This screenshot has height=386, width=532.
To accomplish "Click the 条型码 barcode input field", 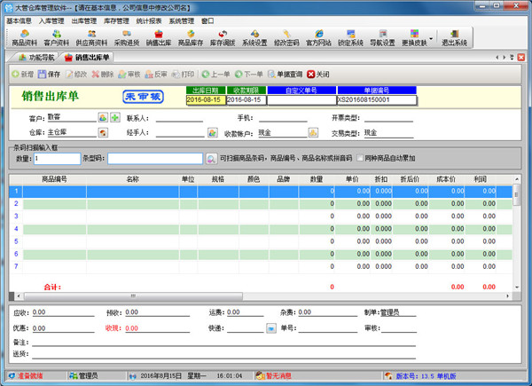I will click(155, 158).
